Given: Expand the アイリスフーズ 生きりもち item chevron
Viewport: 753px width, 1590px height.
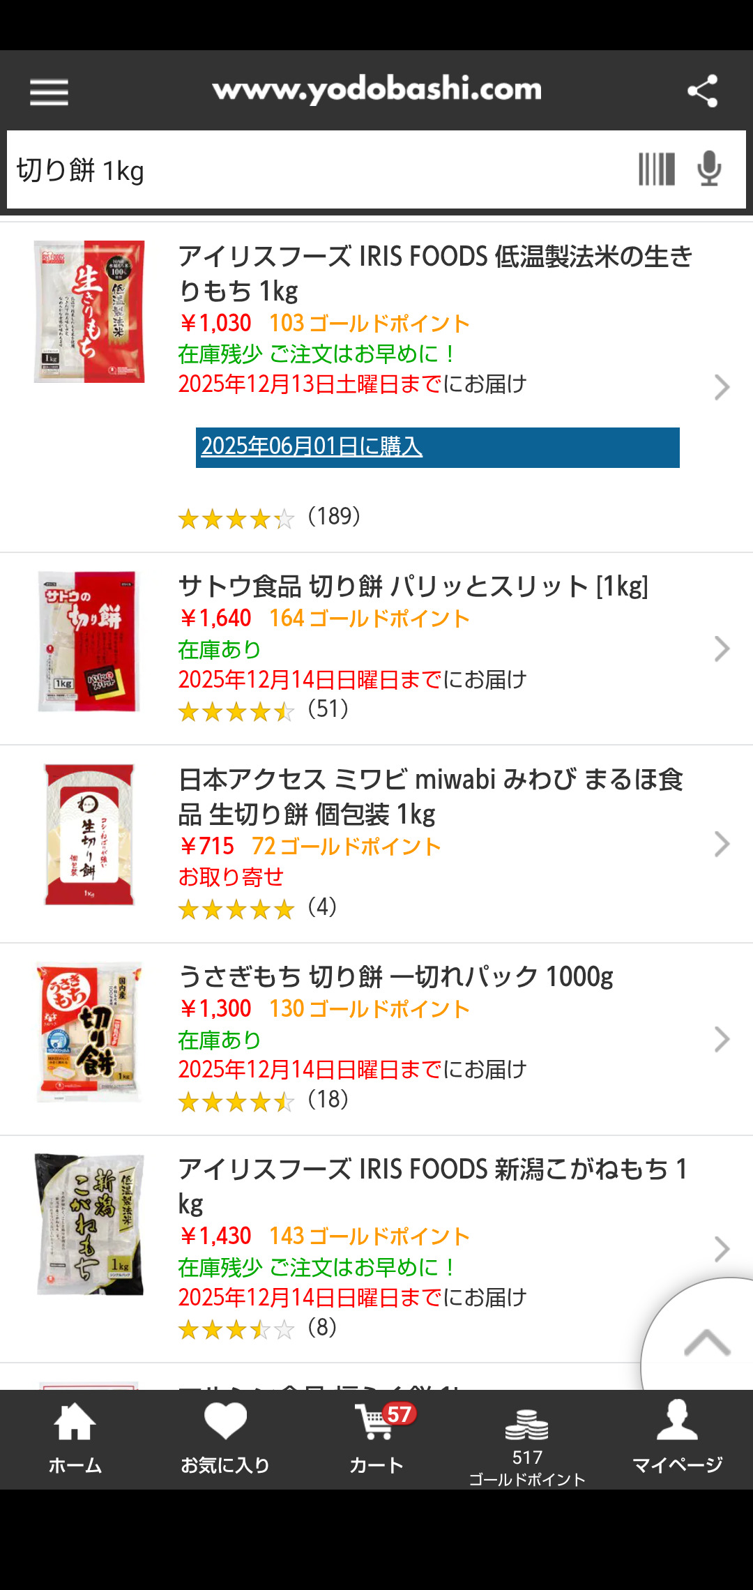Looking at the screenshot, I should [x=722, y=387].
